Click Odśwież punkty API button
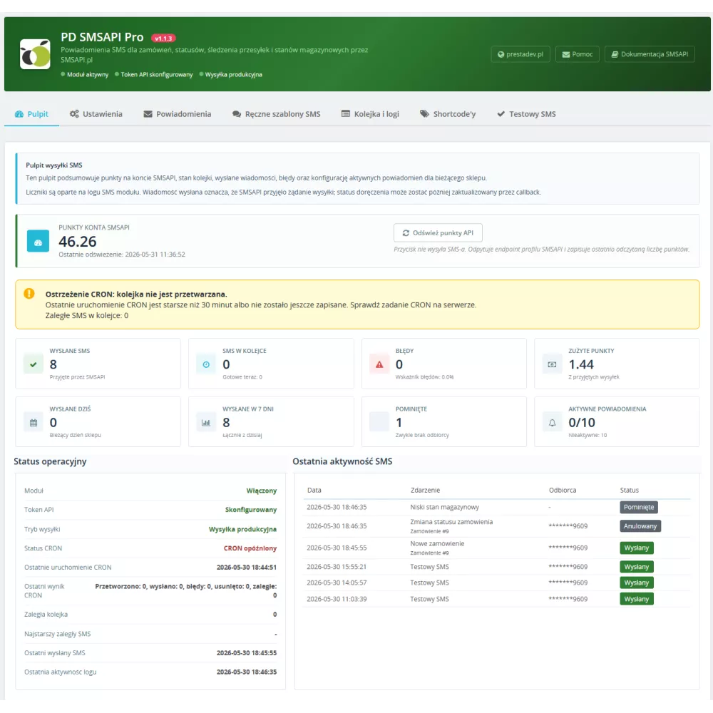713x713 pixels. (x=438, y=233)
